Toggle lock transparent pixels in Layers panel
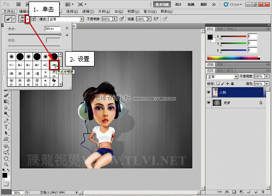The width and height of the screenshot is (272, 196). coord(218,84)
